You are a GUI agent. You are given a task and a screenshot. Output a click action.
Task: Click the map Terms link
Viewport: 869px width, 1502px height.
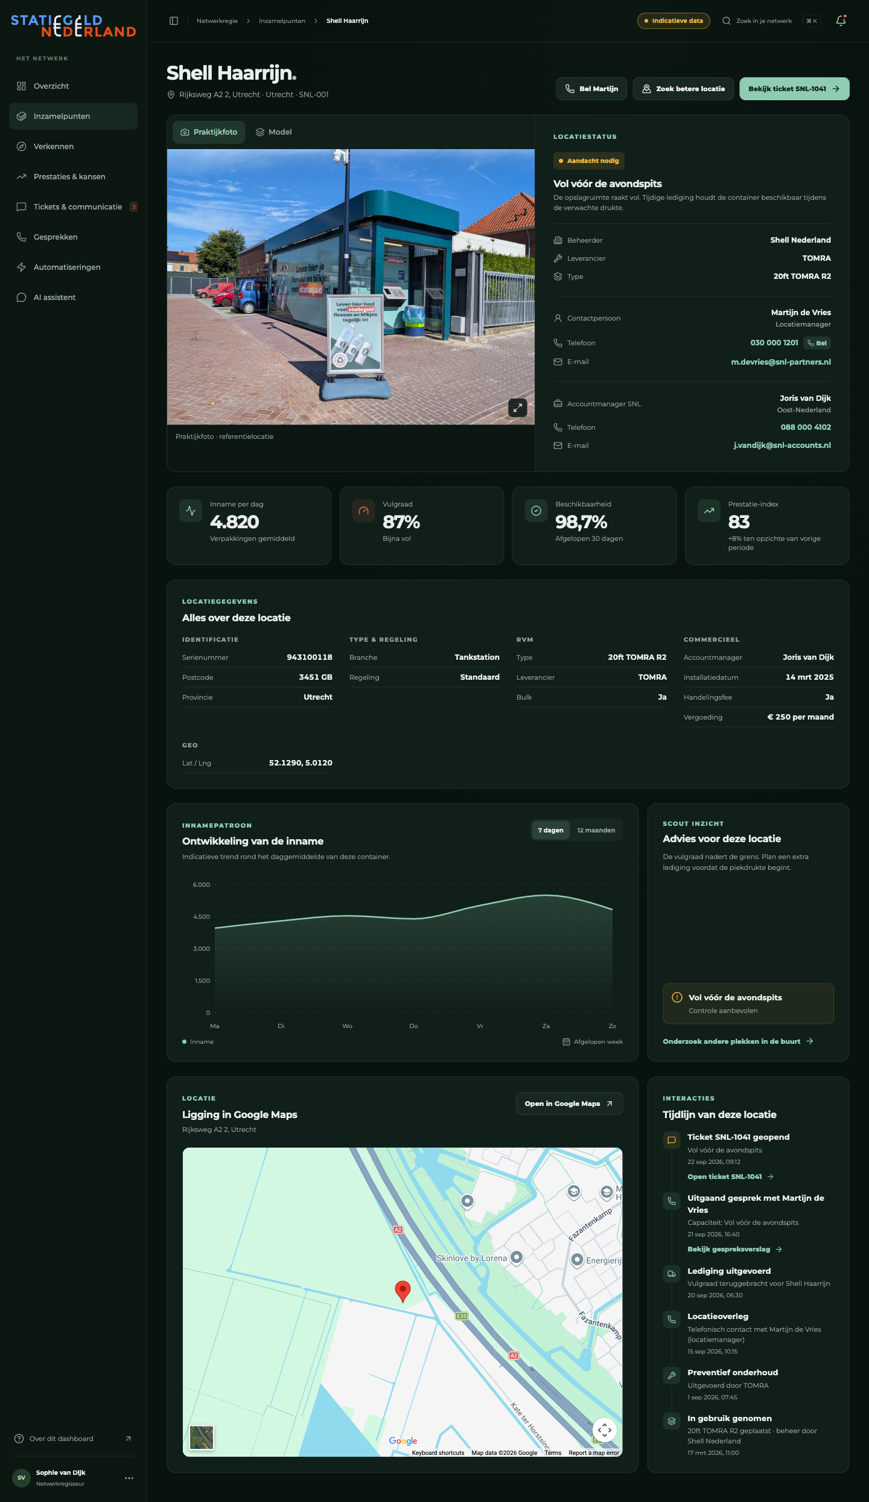(x=553, y=1453)
